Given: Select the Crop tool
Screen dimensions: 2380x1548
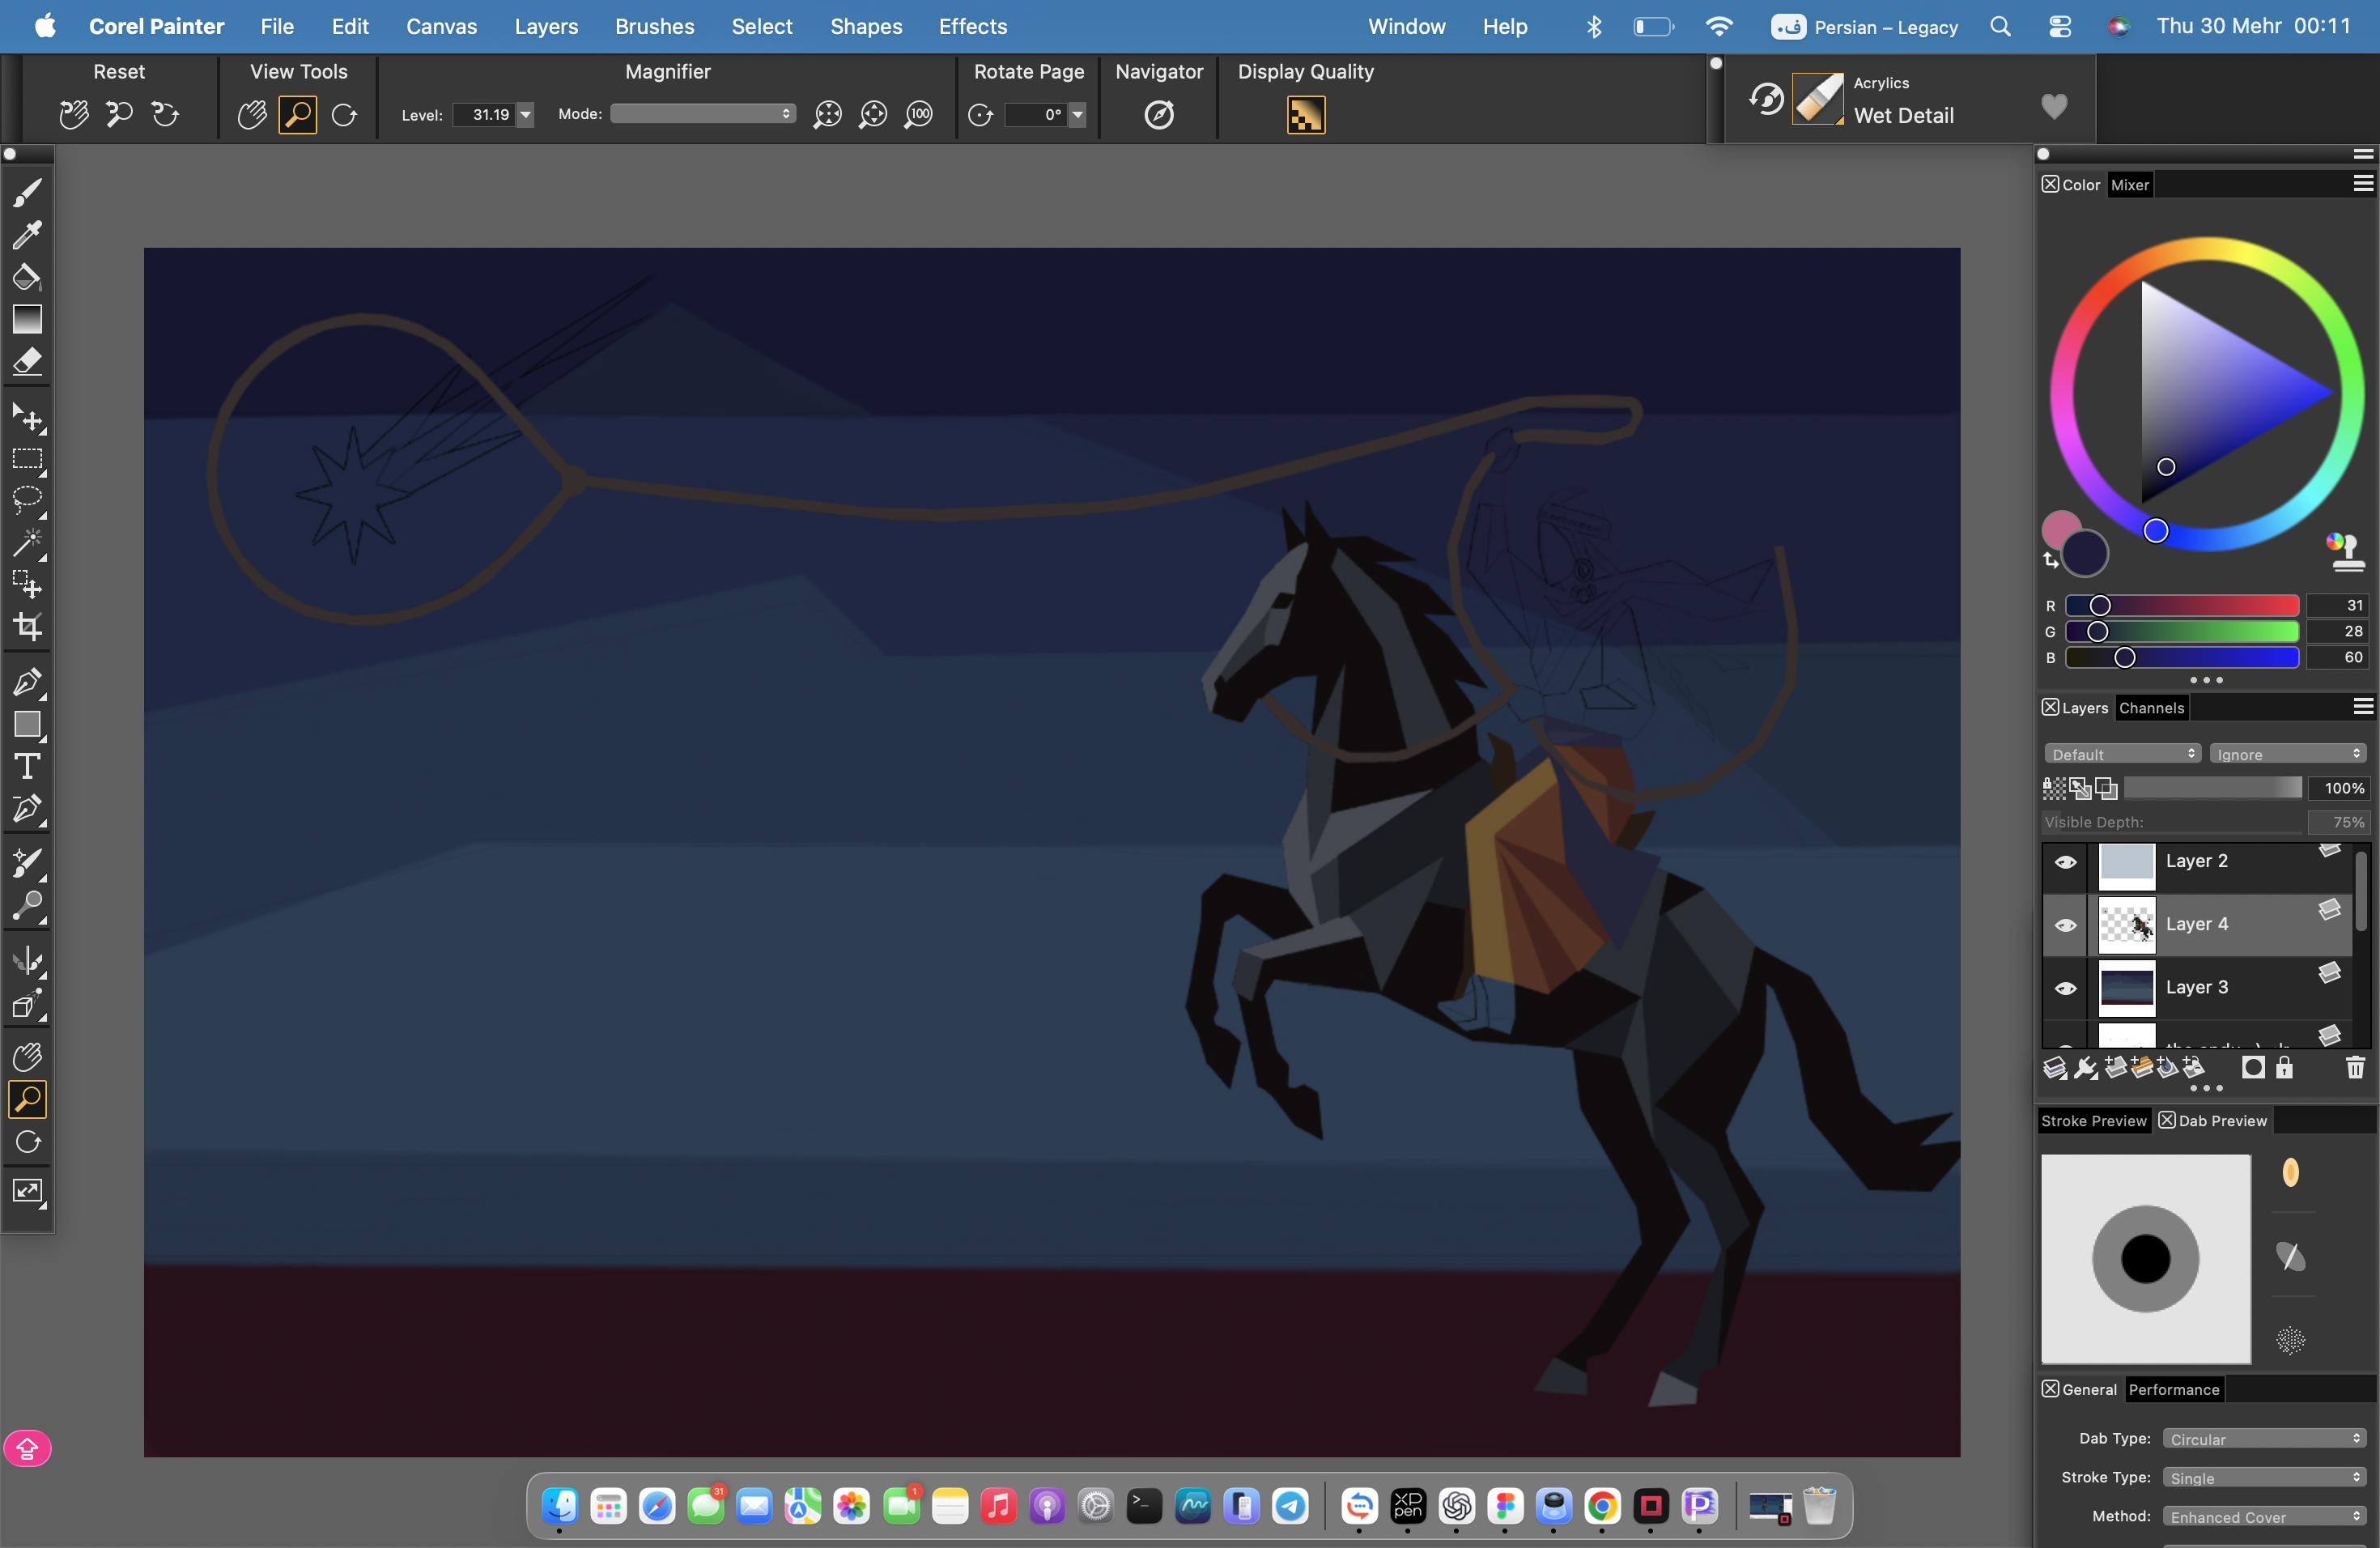Looking at the screenshot, I should (28, 626).
